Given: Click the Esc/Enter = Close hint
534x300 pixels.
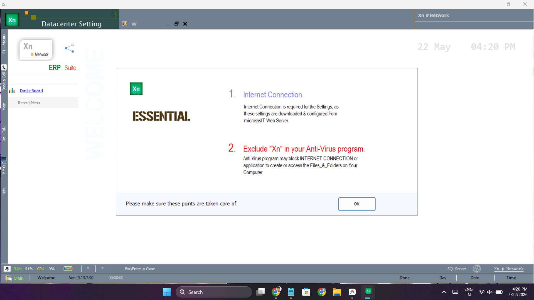Looking at the screenshot, I should [140, 269].
